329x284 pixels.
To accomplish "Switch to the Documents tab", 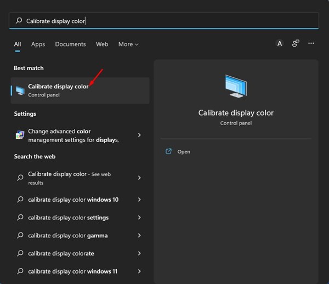I will pos(70,44).
